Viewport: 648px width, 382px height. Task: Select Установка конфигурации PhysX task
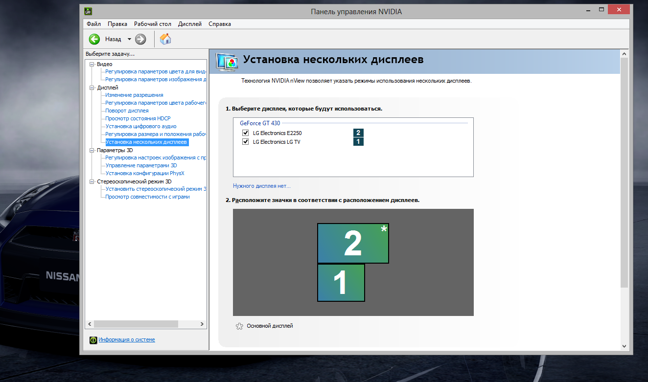tap(145, 173)
